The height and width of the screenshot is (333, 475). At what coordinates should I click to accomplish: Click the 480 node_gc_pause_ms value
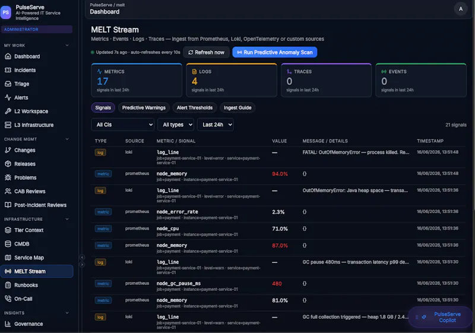(277, 284)
